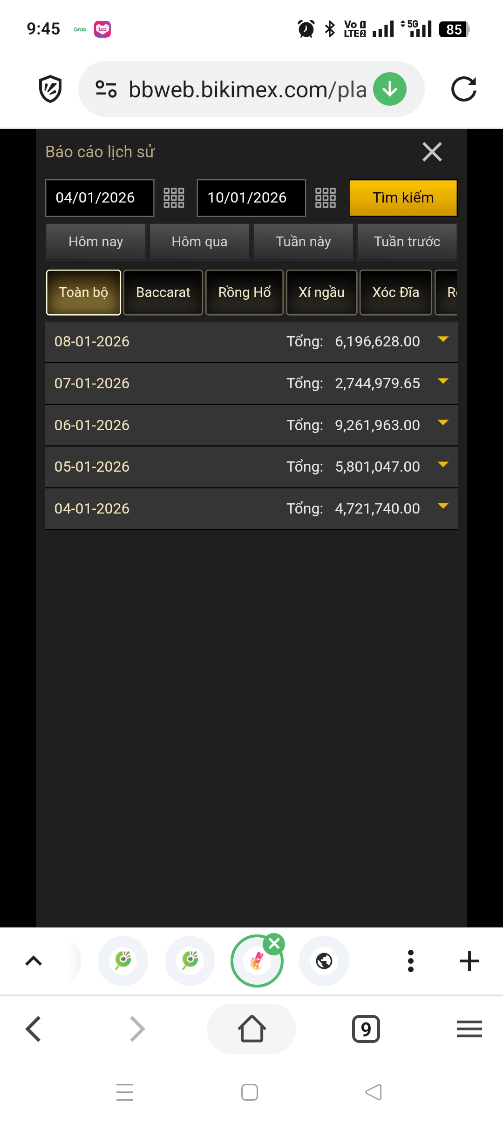The image size is (503, 1123).
Task: Filter by Tuần trước quick range
Action: (x=407, y=242)
